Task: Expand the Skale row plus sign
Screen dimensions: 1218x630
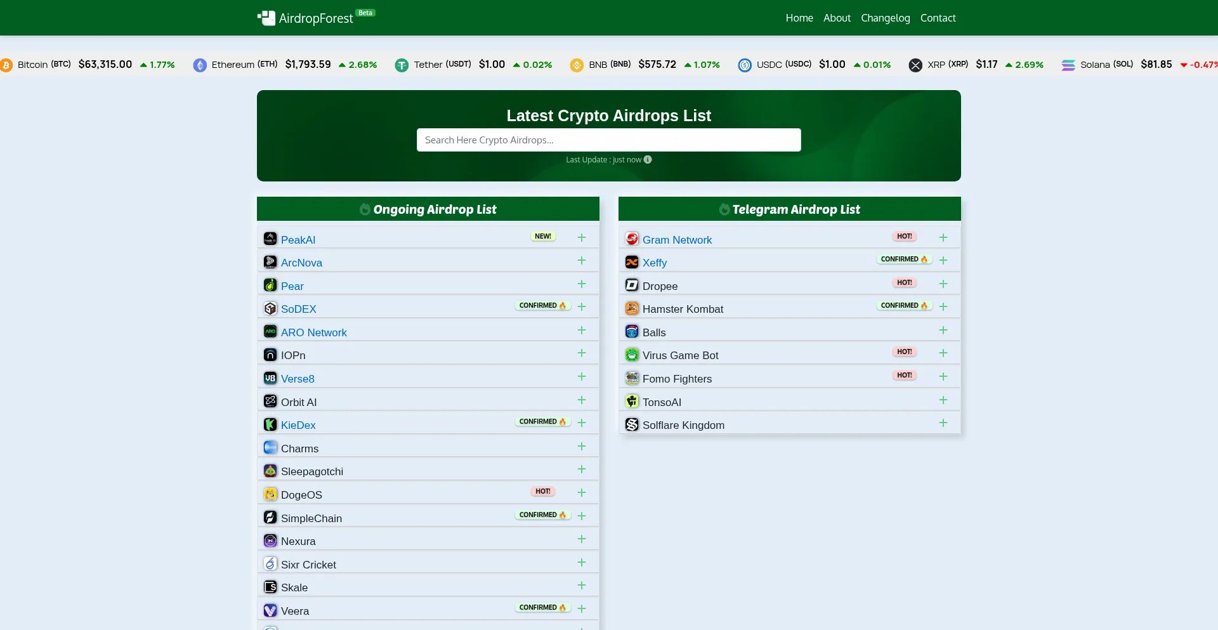Action: coord(582,585)
